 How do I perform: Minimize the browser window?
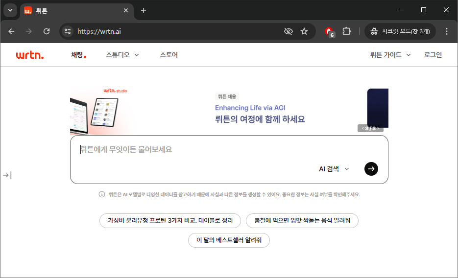pyautogui.click(x=401, y=10)
